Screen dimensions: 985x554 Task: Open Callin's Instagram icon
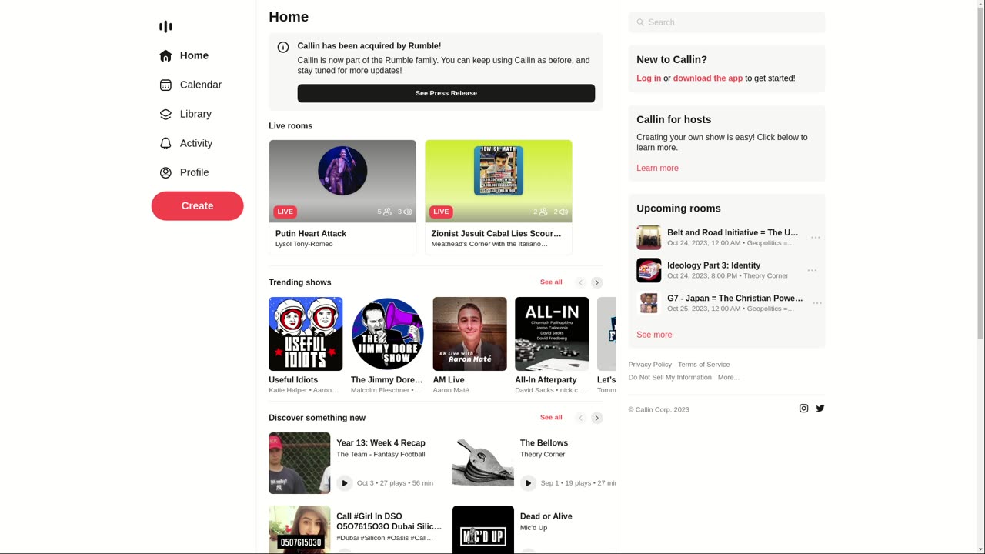click(x=803, y=409)
